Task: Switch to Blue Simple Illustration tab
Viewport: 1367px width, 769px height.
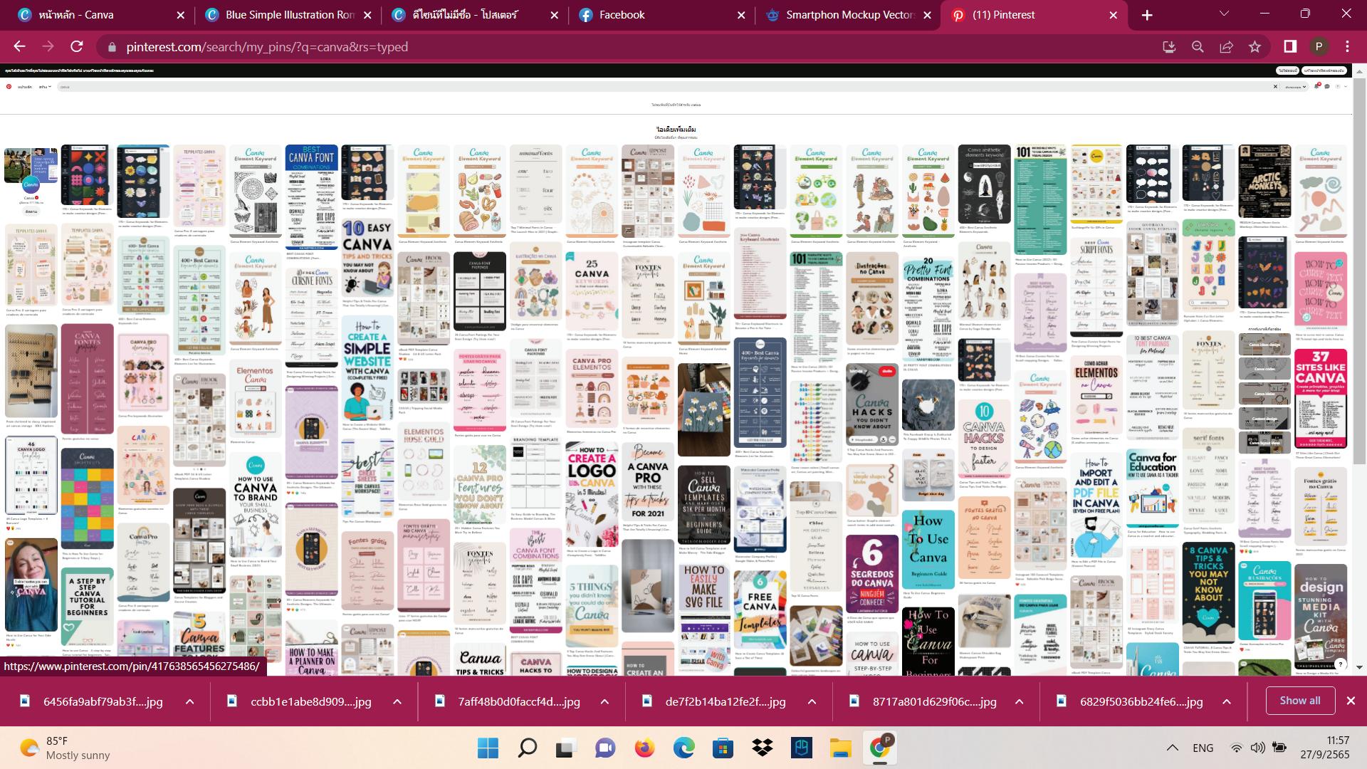Action: coord(288,15)
